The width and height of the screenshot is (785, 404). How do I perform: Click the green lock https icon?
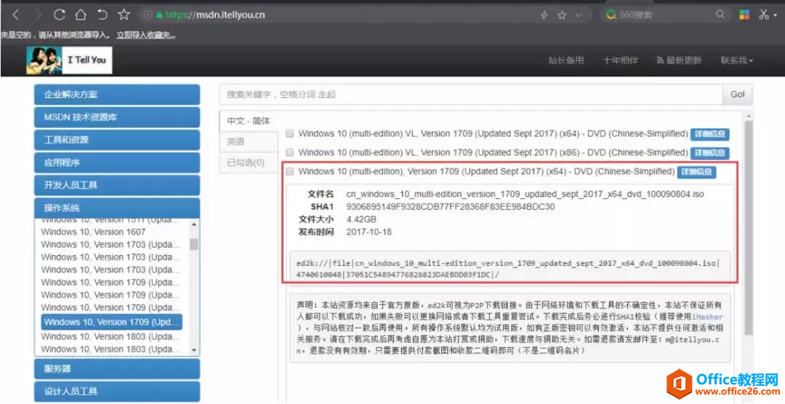[159, 15]
